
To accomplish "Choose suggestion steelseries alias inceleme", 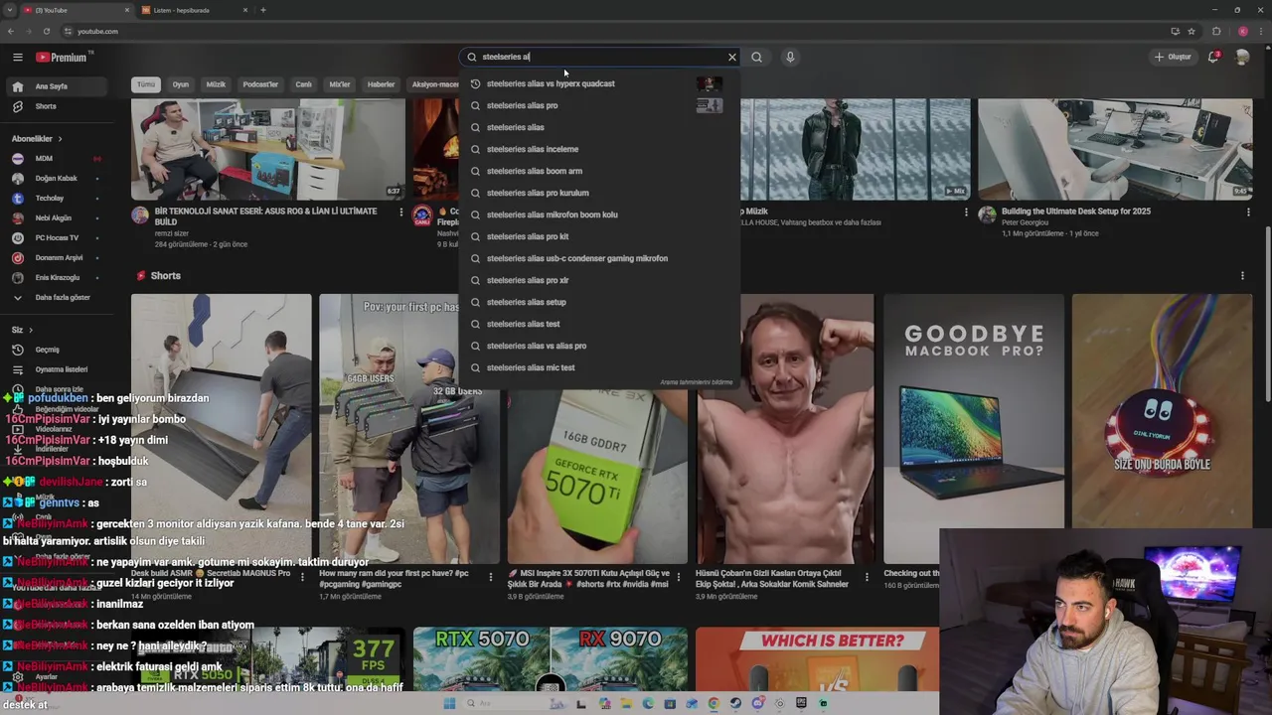I will 599,149.
